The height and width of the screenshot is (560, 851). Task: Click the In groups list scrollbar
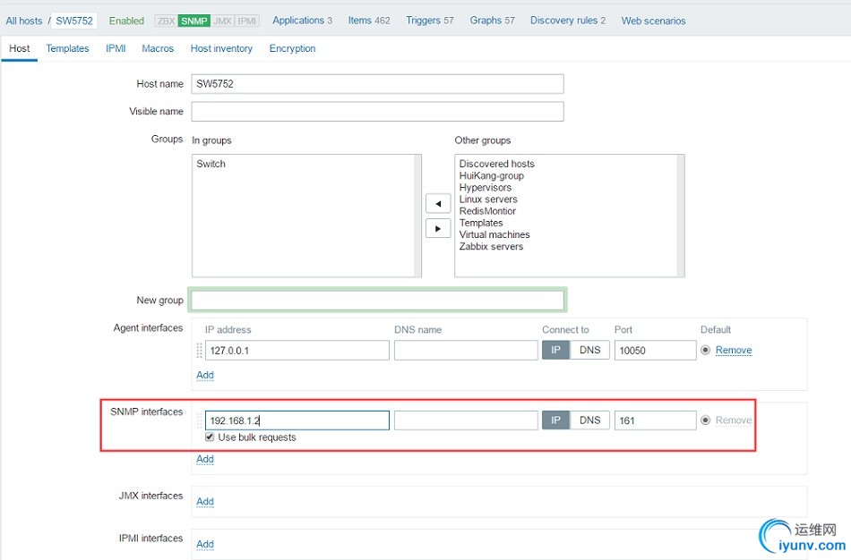tap(417, 216)
